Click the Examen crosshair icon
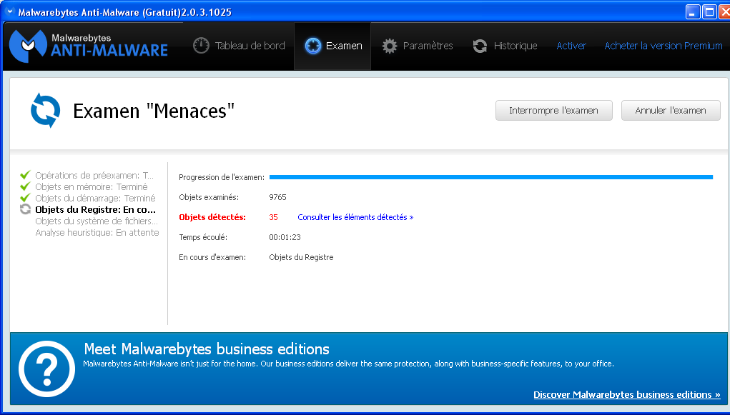Viewport: 730px width, 415px height. tap(313, 46)
